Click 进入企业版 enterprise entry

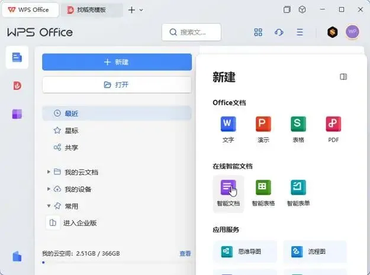click(x=72, y=223)
